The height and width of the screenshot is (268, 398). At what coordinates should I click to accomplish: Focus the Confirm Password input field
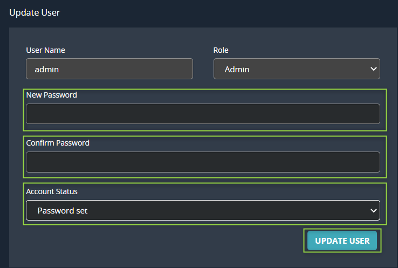tap(203, 162)
